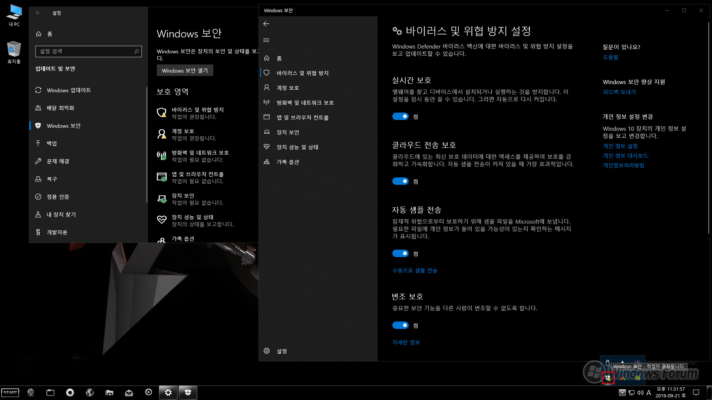
Task: Open earth globe browser icon on taskbar
Action: [90, 393]
